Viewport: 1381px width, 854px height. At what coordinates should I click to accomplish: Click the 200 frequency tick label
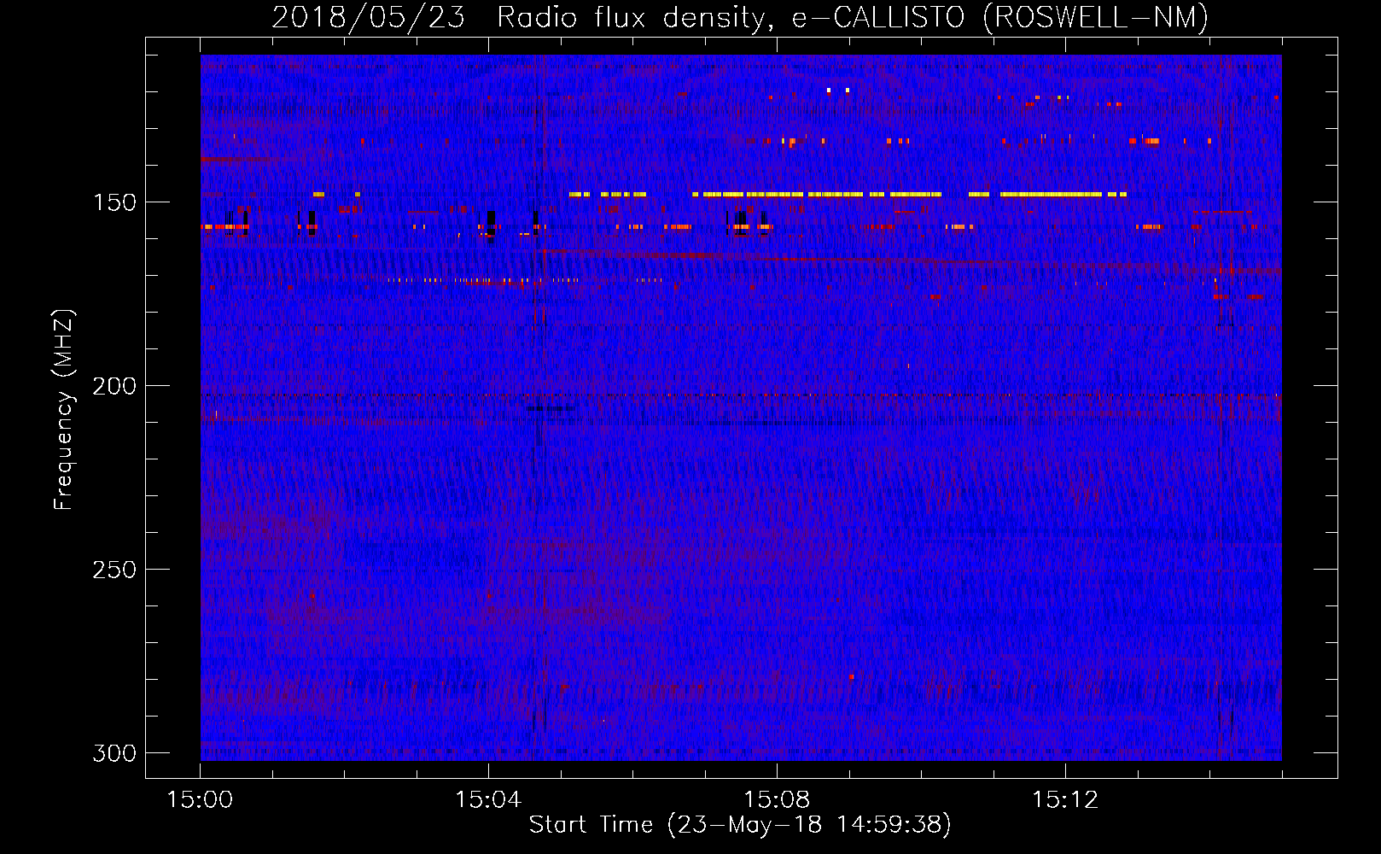coord(114,386)
